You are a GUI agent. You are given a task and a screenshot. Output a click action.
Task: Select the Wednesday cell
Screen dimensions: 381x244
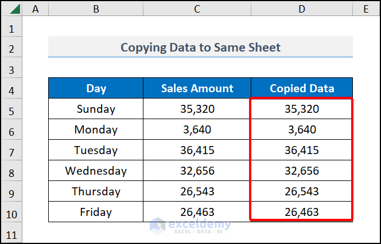pyautogui.click(x=96, y=171)
